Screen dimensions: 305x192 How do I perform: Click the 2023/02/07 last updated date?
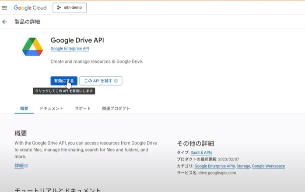[228, 159]
